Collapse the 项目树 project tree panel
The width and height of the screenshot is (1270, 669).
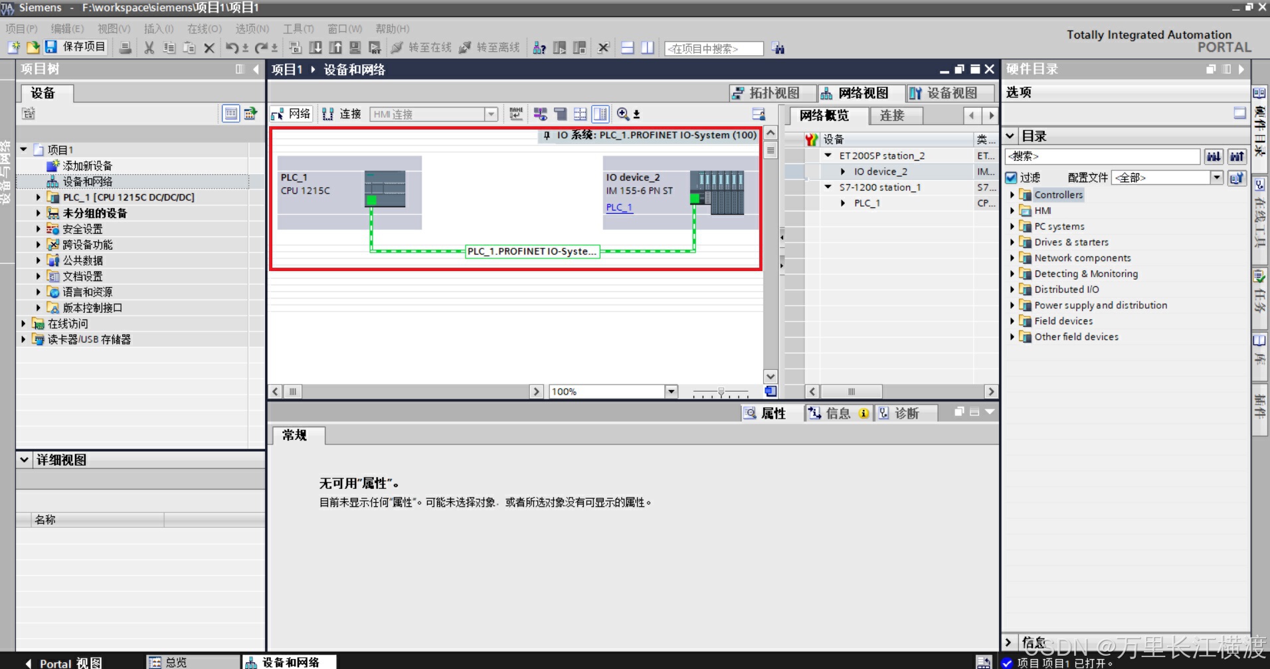(256, 69)
